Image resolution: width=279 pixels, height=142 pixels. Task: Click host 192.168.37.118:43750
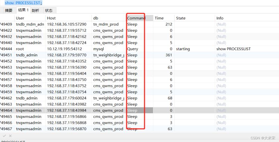(67, 80)
